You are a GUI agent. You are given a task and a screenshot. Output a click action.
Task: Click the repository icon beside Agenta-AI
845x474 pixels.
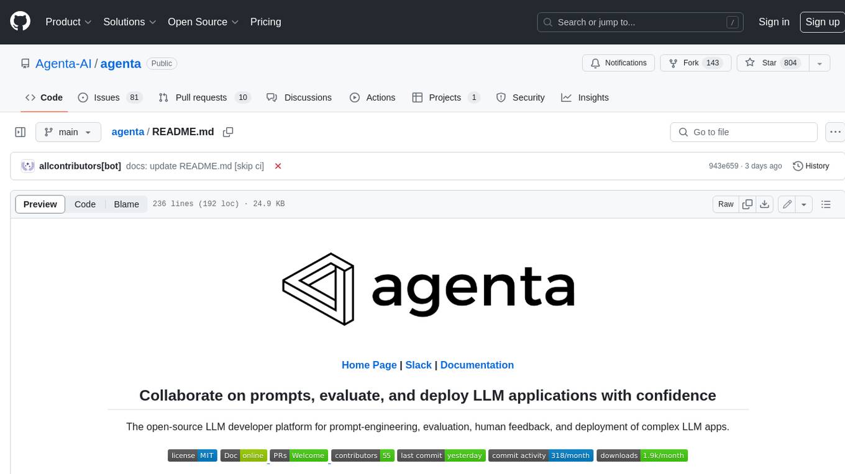[x=25, y=63]
